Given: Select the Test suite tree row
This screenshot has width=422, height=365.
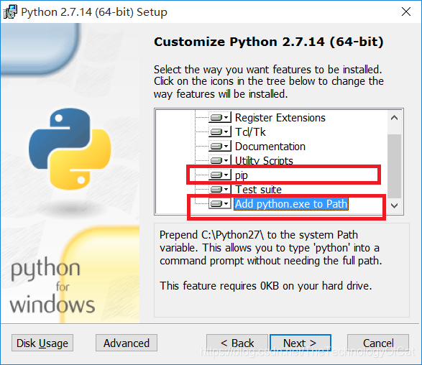Looking at the screenshot, I should click(x=258, y=190).
